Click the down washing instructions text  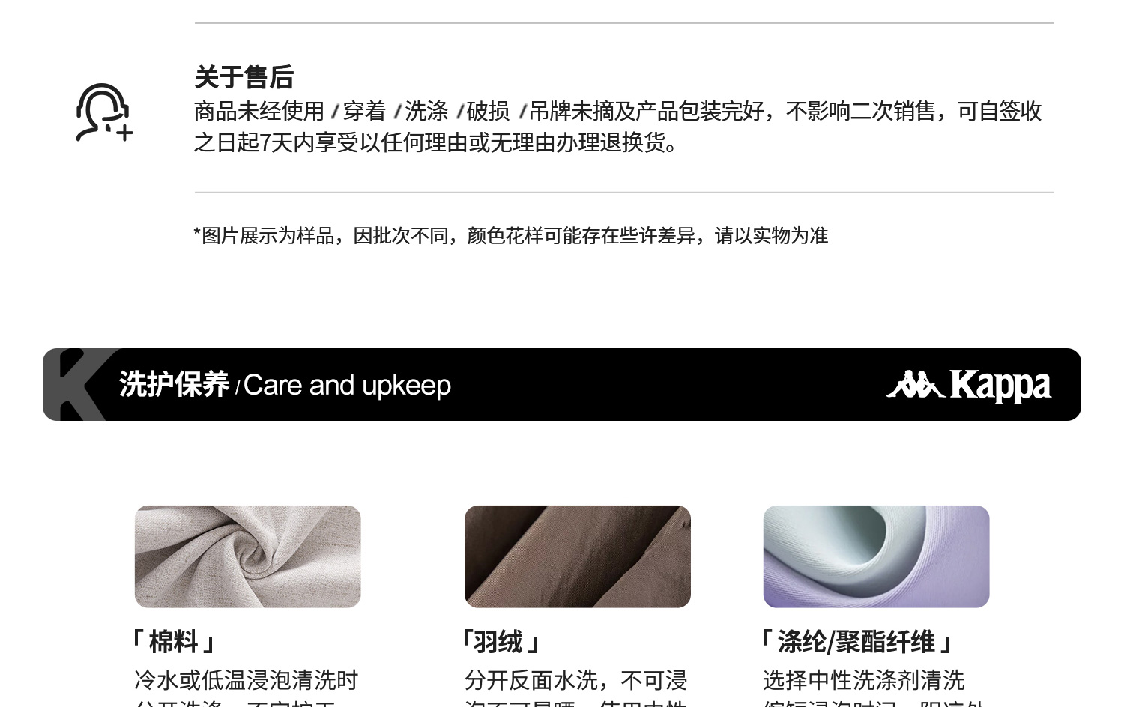tap(575, 688)
